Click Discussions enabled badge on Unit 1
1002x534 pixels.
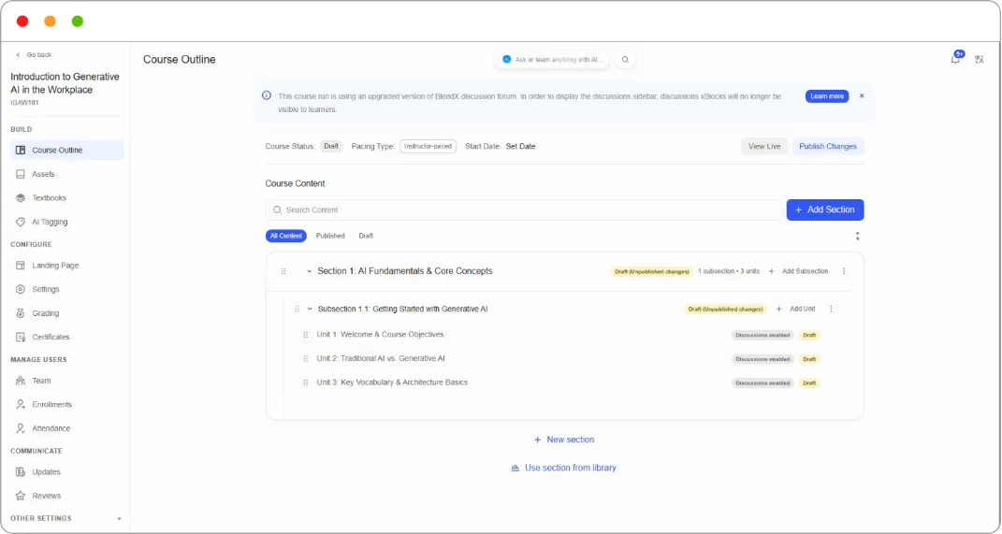(762, 336)
